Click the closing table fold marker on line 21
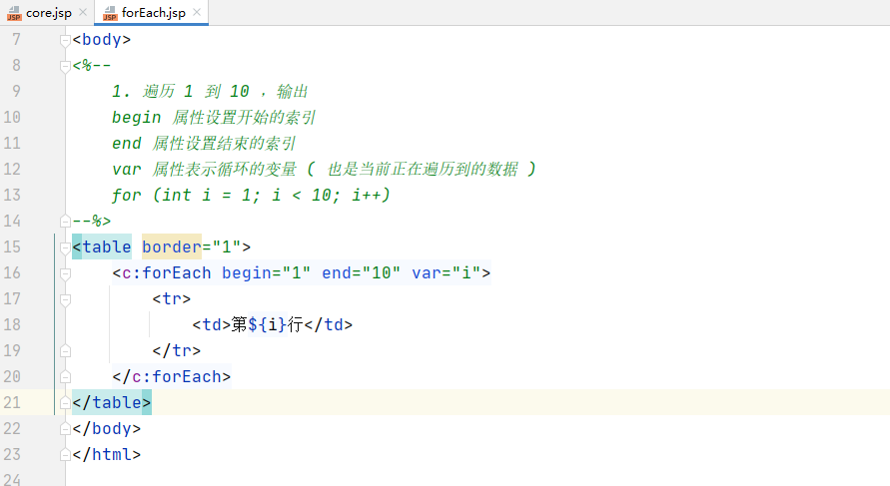The height and width of the screenshot is (486, 890). pos(65,402)
